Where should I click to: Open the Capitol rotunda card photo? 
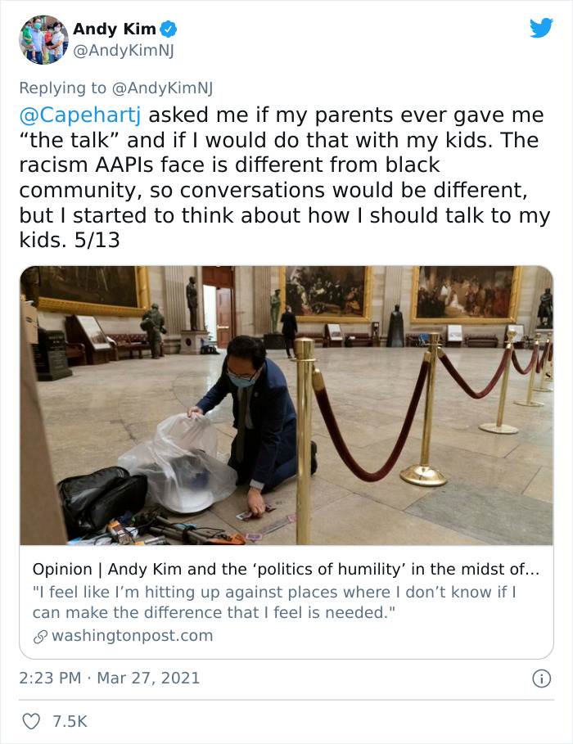click(286, 405)
